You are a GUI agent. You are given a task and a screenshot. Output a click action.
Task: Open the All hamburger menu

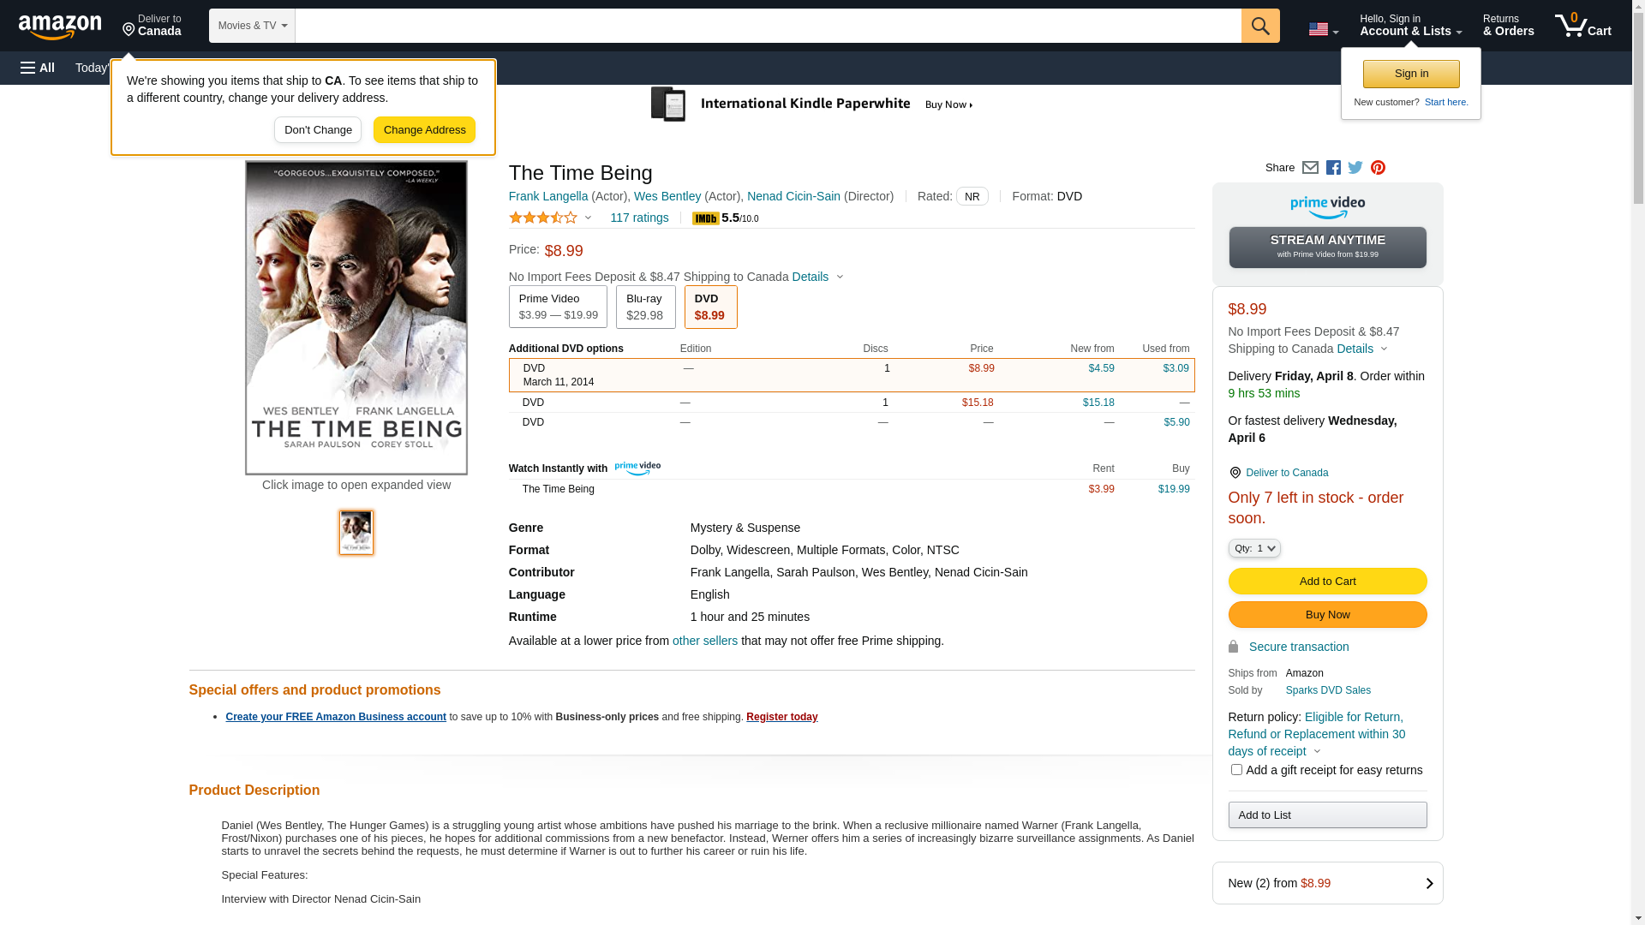[x=38, y=68]
